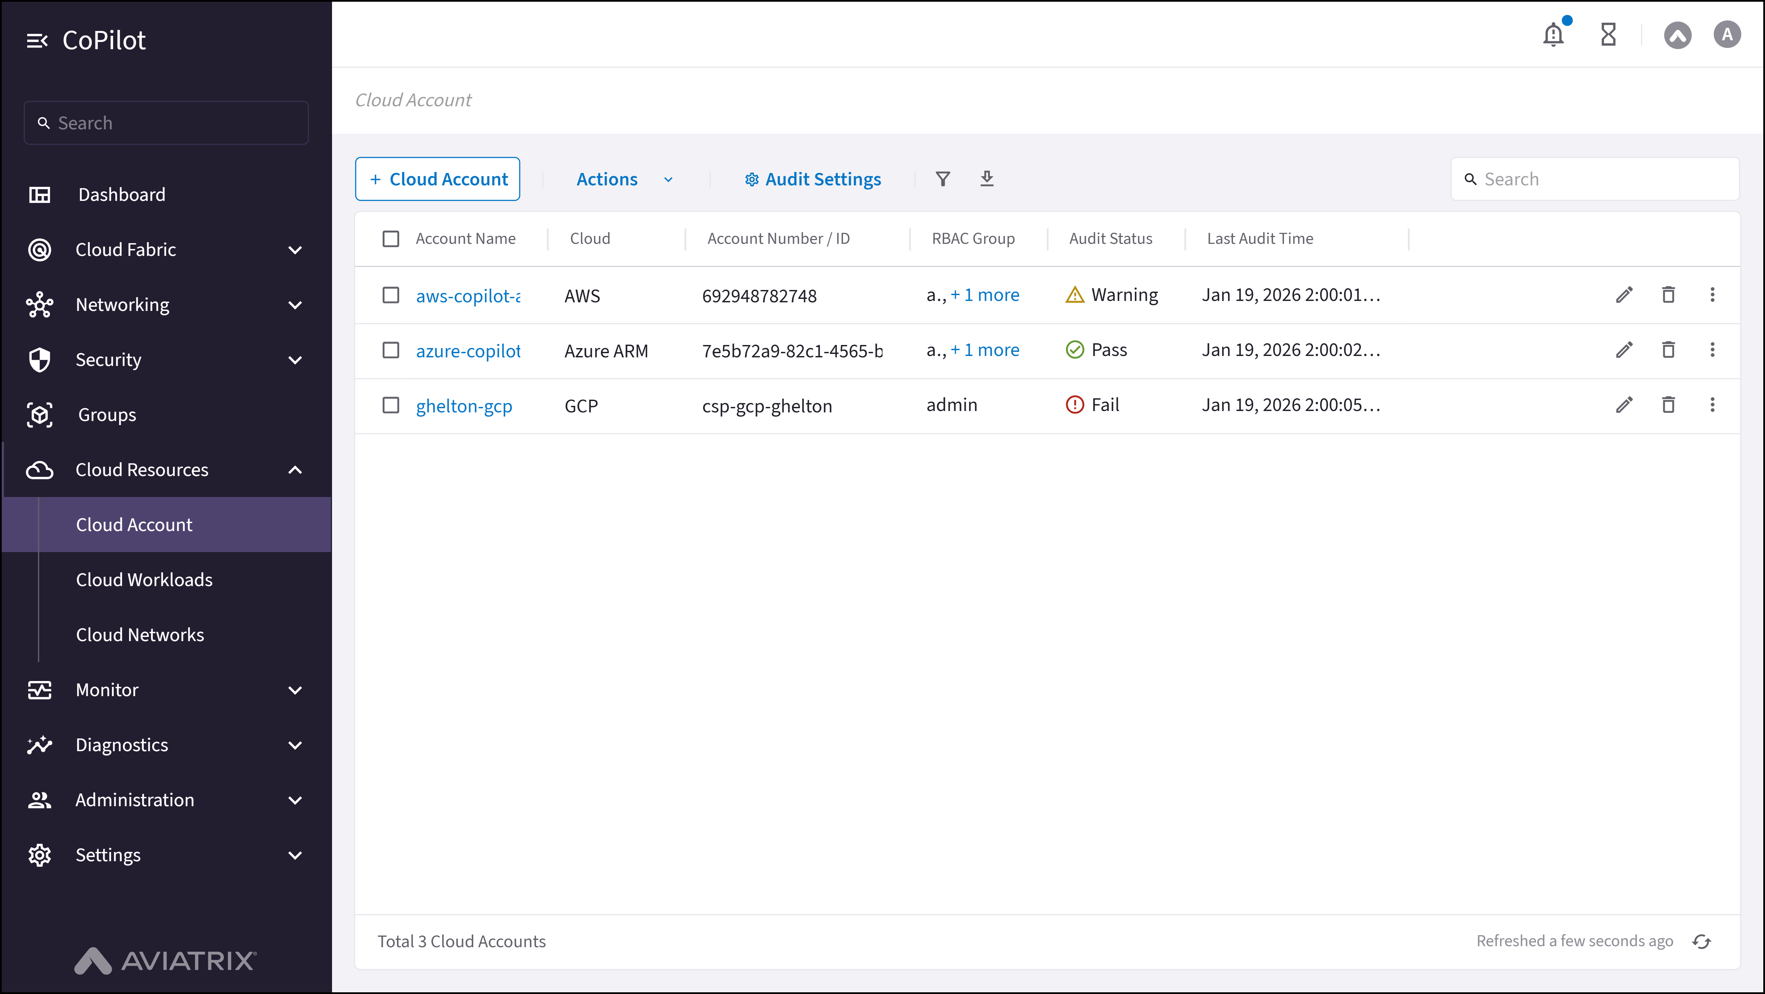
Task: Open the notifications bell icon
Action: [x=1553, y=34]
